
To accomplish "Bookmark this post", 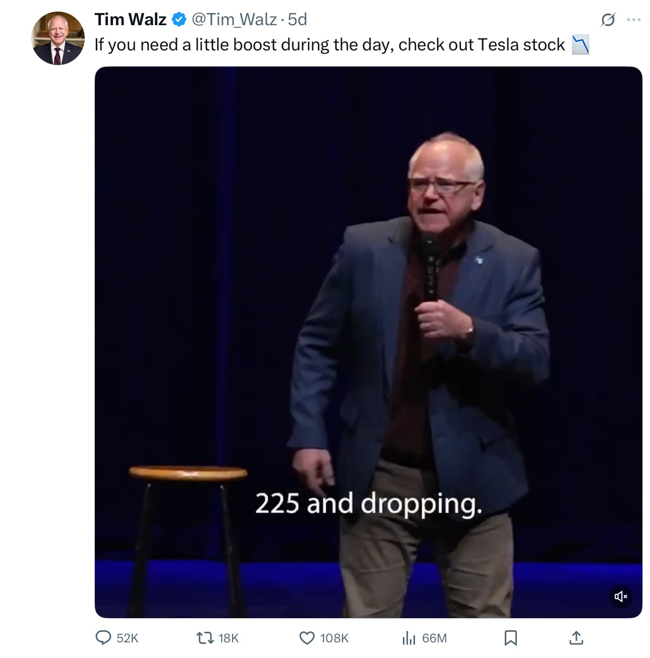I will tap(511, 638).
